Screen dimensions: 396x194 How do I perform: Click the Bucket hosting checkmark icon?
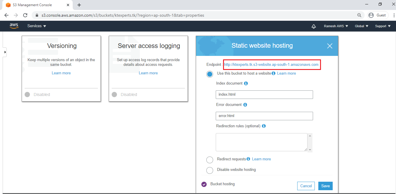click(204, 184)
